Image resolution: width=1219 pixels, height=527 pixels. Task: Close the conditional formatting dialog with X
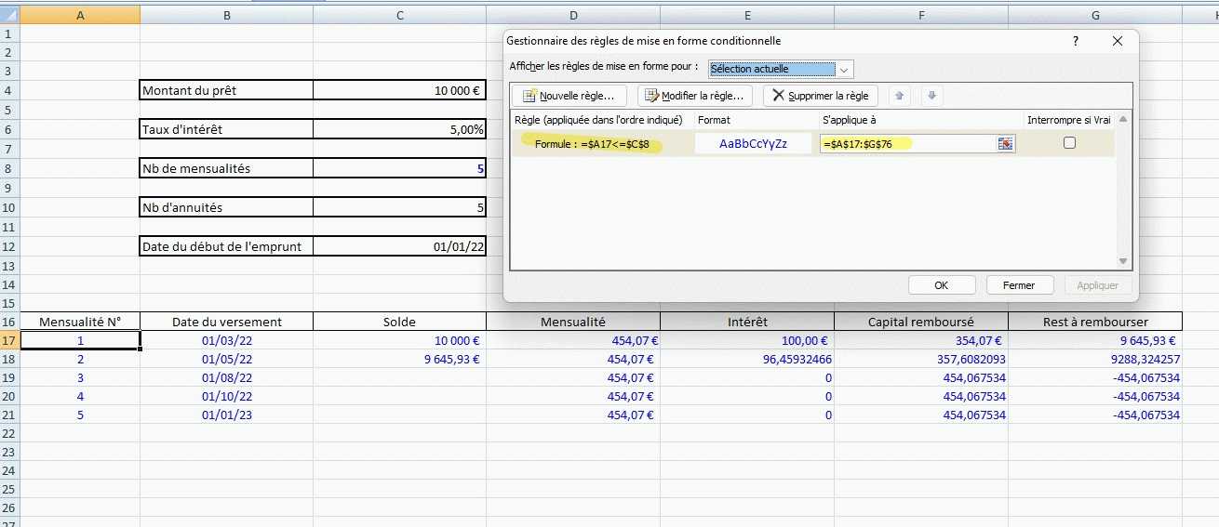tap(1118, 41)
